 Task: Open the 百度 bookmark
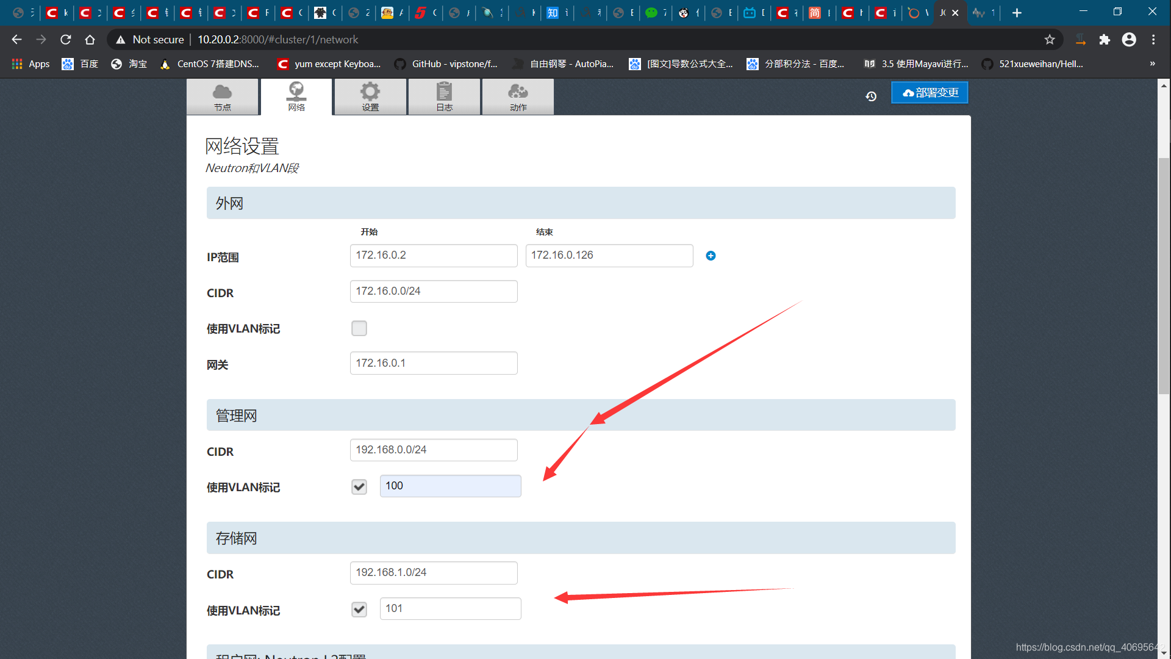[x=80, y=64]
